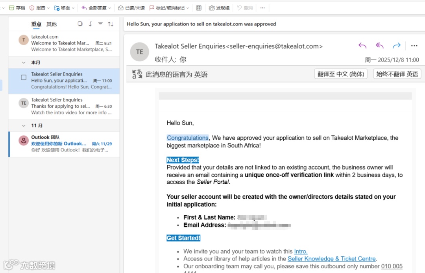425x273 pixels.
Task: Switch to the Focused (重点) tab
Action: coord(36,24)
